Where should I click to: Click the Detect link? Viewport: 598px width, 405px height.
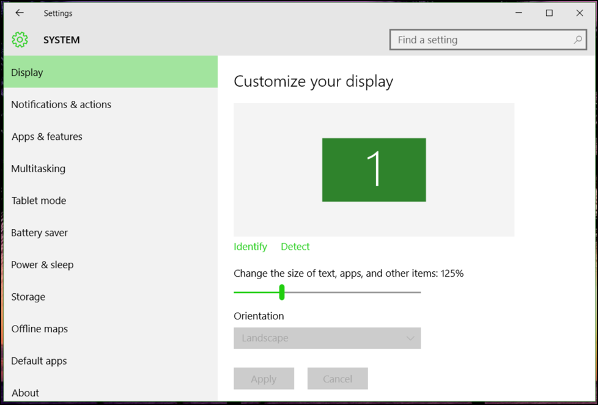(x=295, y=246)
